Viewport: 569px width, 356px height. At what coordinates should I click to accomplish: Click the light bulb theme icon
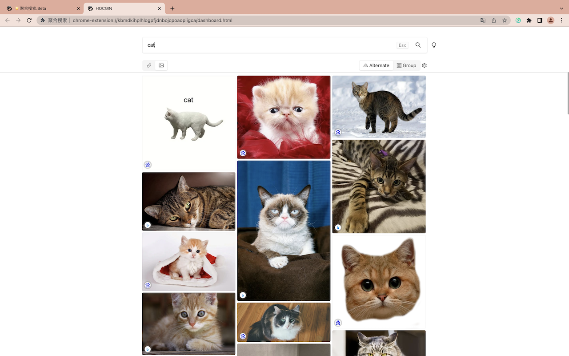[x=433, y=45]
